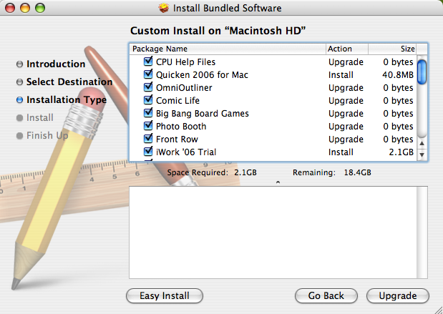Select the CPU Help Files package name
Image resolution: width=443 pixels, height=314 pixels.
pos(185,62)
